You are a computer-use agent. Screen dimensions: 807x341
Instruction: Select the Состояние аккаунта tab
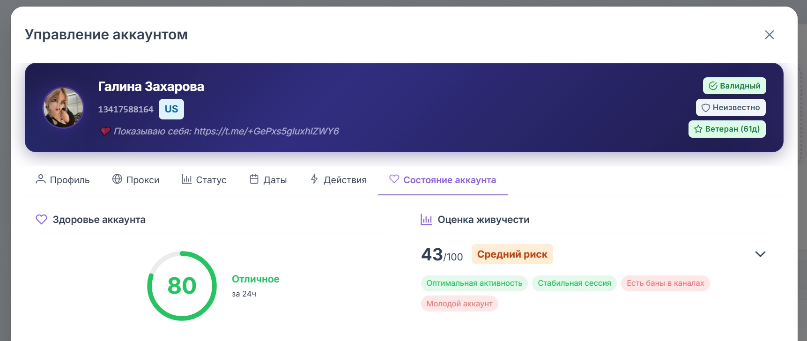(443, 180)
